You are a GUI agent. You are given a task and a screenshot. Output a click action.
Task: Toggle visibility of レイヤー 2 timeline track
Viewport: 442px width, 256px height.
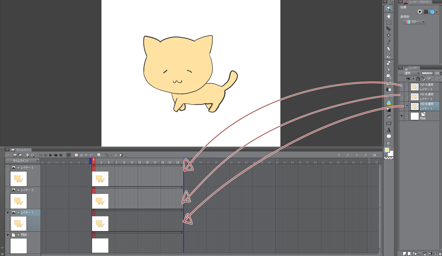click(x=8, y=190)
